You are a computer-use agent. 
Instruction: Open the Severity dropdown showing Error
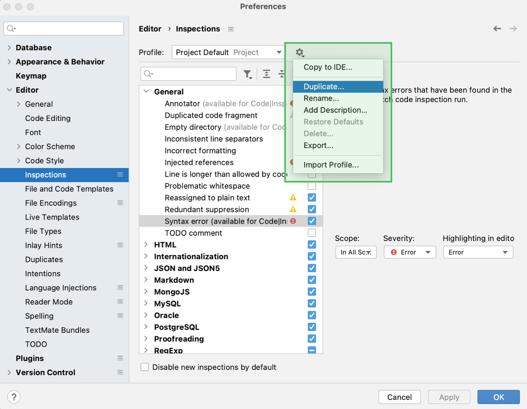pos(410,252)
